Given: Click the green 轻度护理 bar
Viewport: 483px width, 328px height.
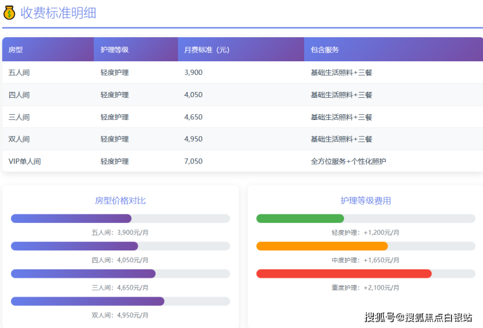Looking at the screenshot, I should coord(300,218).
